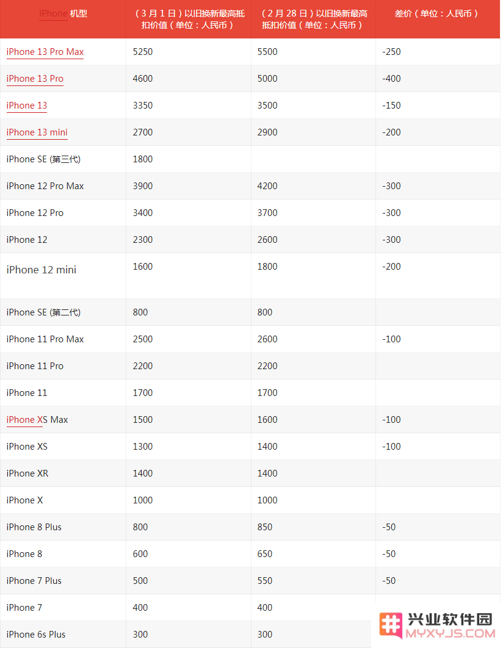Screen dimensions: 503x648
Task: Select the February 28 trade-in value header
Action: 313,20
